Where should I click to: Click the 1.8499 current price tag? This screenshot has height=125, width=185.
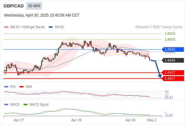pos(172,60)
